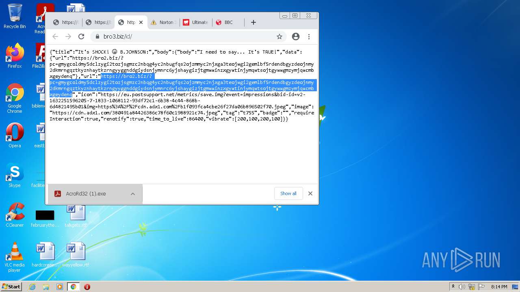The width and height of the screenshot is (520, 292).
Task: Open the network tray icon
Action: point(472,287)
